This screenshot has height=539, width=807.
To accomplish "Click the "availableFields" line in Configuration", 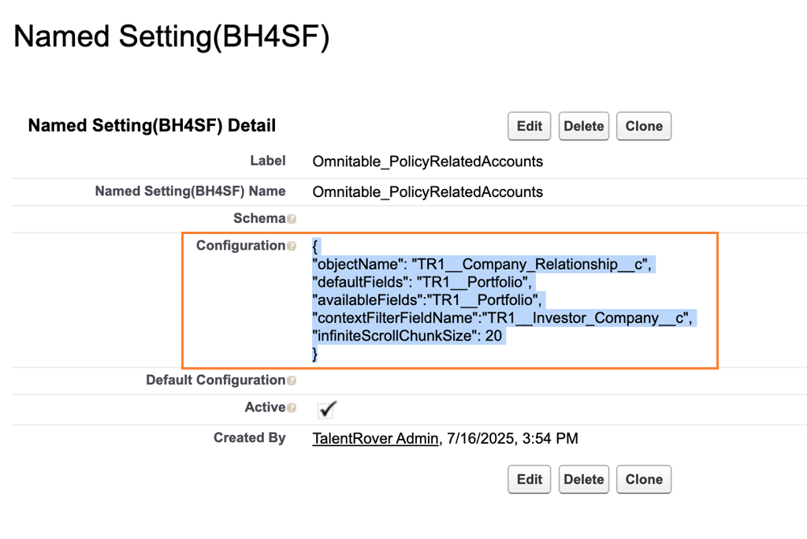I will pos(428,299).
